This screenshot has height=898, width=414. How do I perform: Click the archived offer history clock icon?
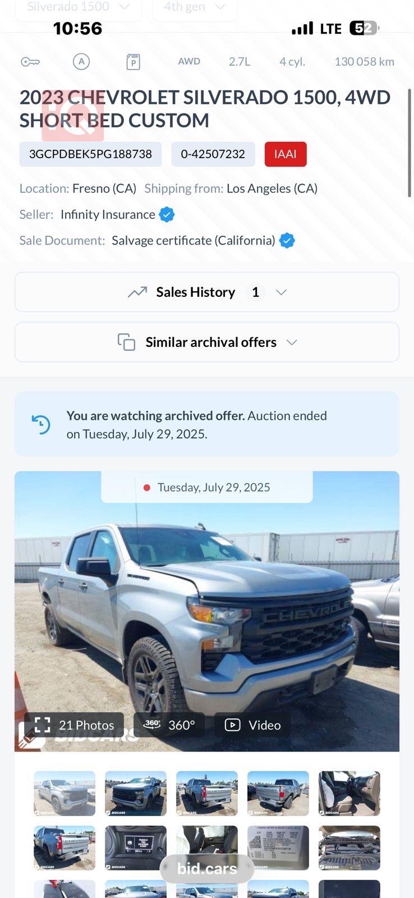pyautogui.click(x=41, y=424)
